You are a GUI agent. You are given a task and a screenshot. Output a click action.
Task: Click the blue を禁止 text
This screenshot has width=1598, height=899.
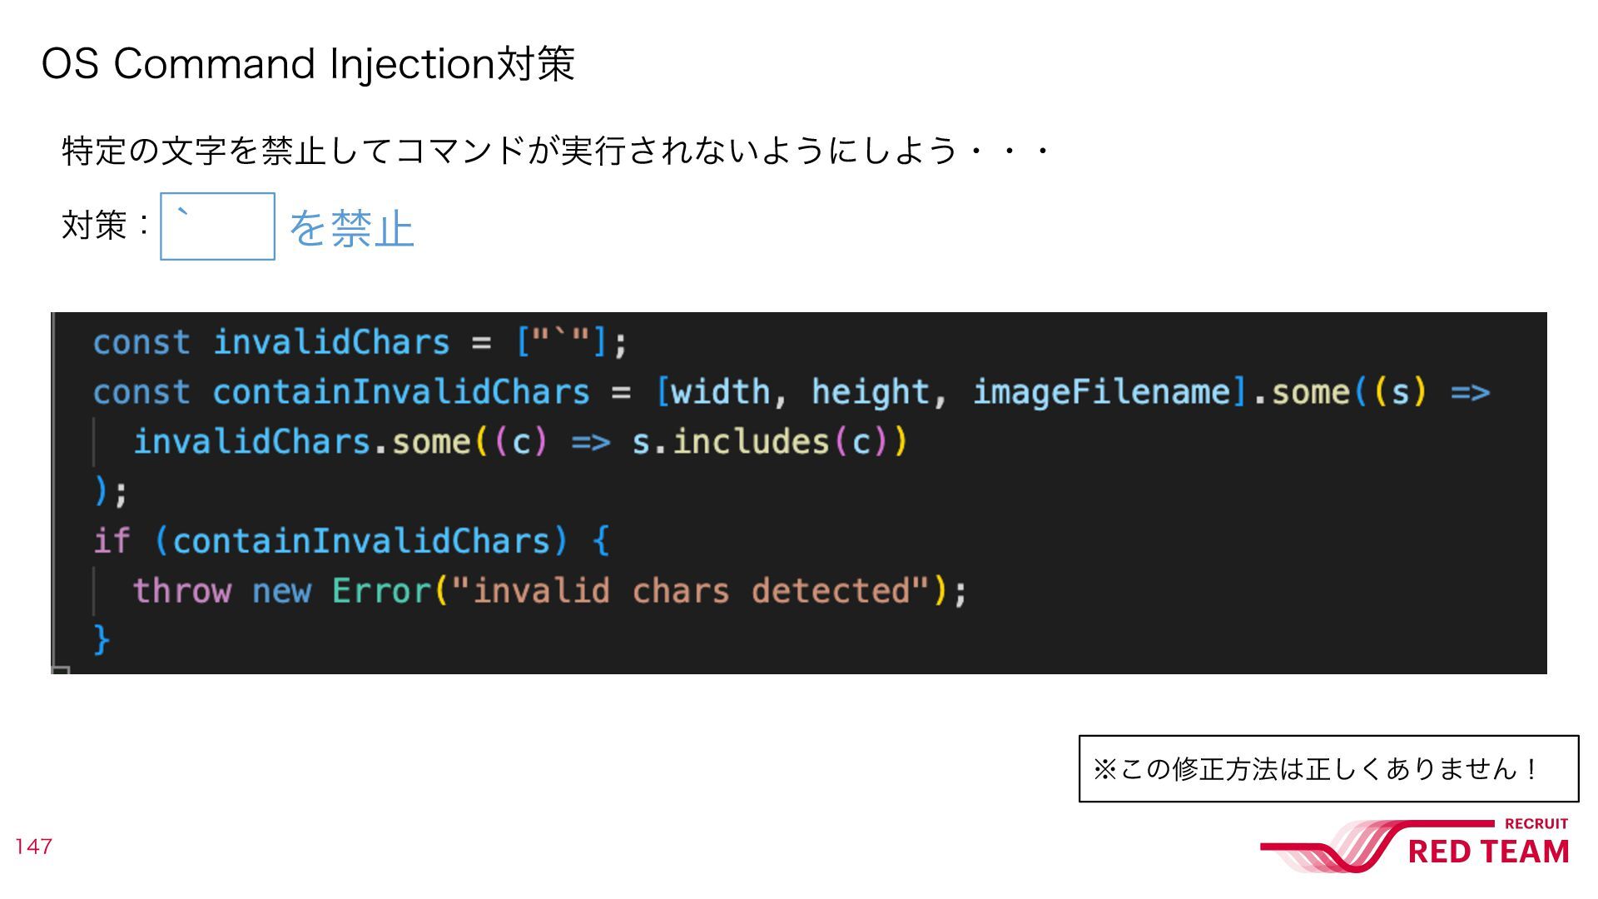coord(351,228)
